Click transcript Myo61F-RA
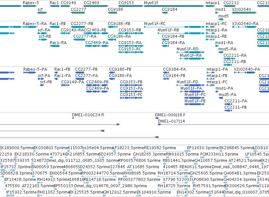 pyautogui.click(x=191, y=55)
